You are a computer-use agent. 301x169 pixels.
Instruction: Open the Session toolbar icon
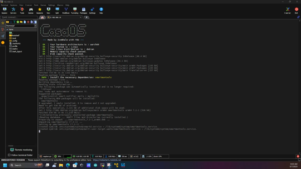4,10
